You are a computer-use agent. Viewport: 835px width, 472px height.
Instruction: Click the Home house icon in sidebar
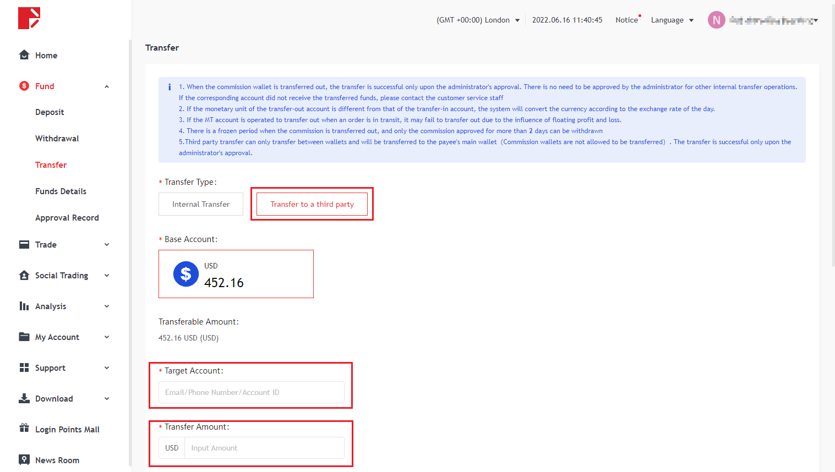point(24,55)
